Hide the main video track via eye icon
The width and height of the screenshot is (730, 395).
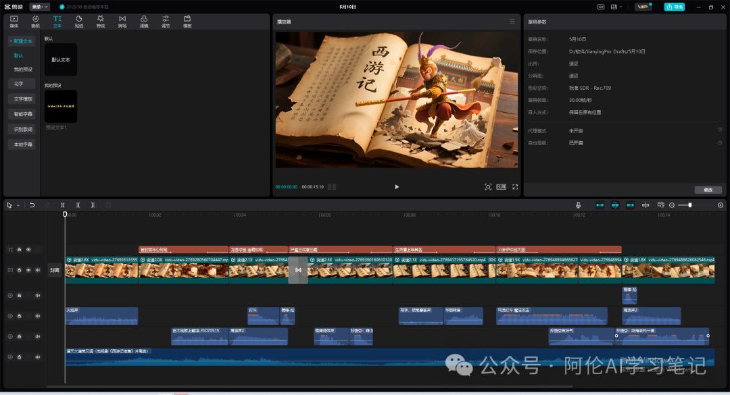(28, 270)
